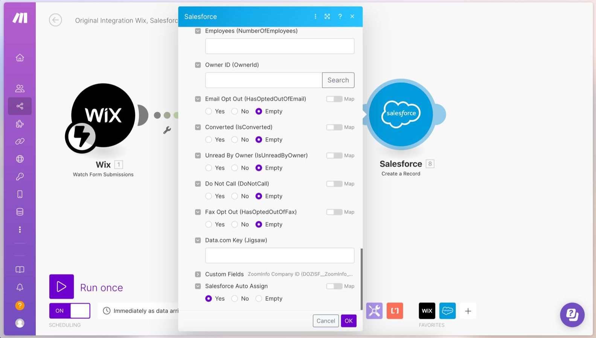Screen dimensions: 596x338
Task: Enable Map toggle for Email Opt Out
Action: click(x=334, y=99)
